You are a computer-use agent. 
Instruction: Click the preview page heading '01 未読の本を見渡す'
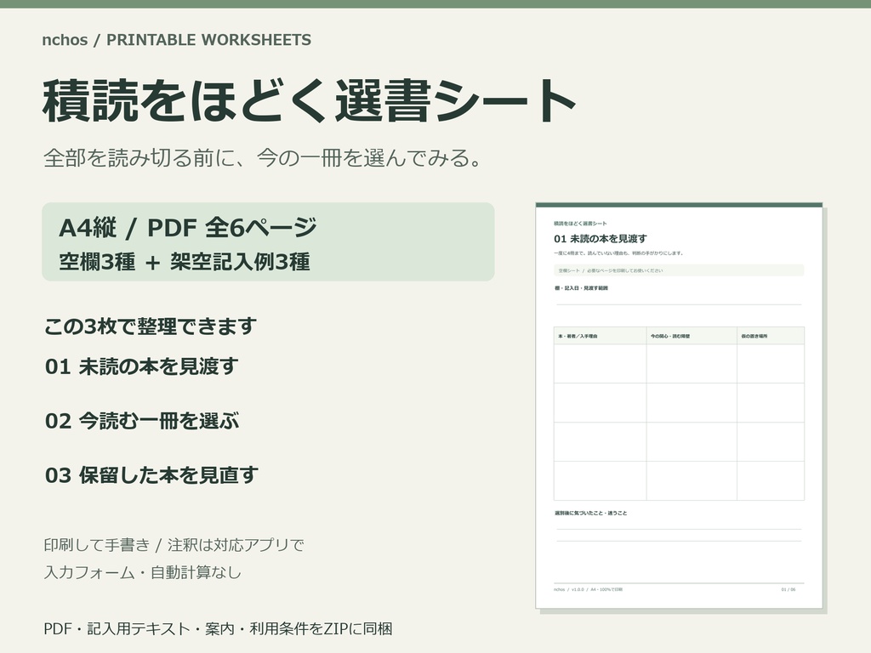point(600,239)
